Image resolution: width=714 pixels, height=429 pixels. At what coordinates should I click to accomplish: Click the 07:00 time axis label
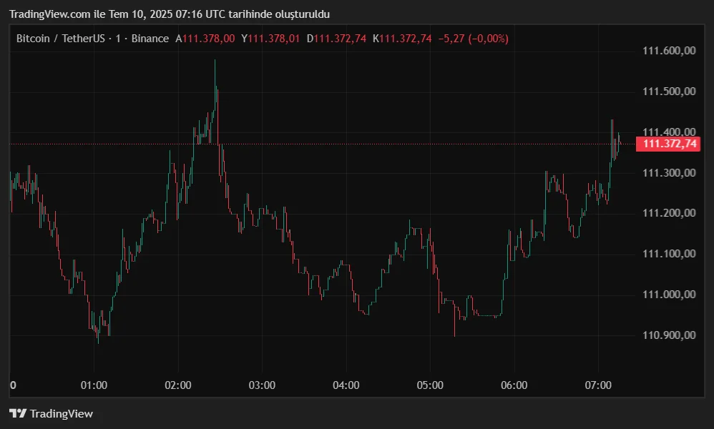598,385
